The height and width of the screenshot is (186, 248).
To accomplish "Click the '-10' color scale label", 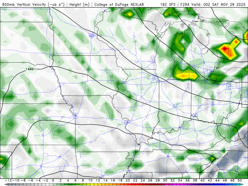I will (16, 180).
